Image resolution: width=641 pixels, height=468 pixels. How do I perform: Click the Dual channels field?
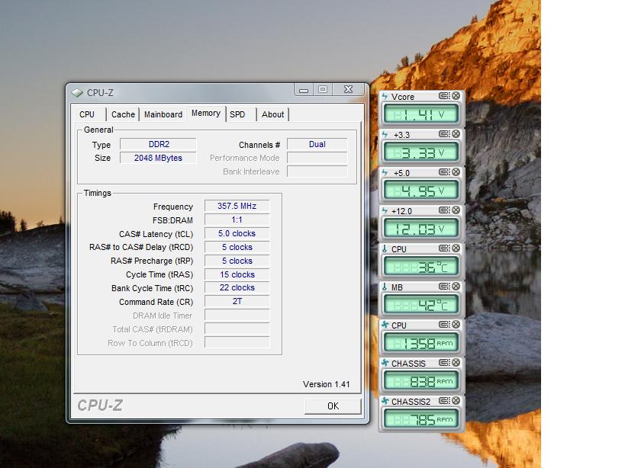tap(317, 144)
